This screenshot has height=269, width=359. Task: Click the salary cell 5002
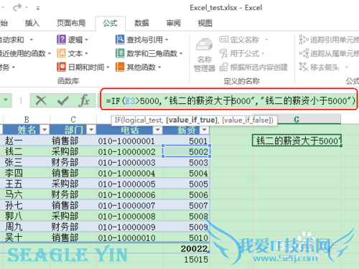coord(187,151)
